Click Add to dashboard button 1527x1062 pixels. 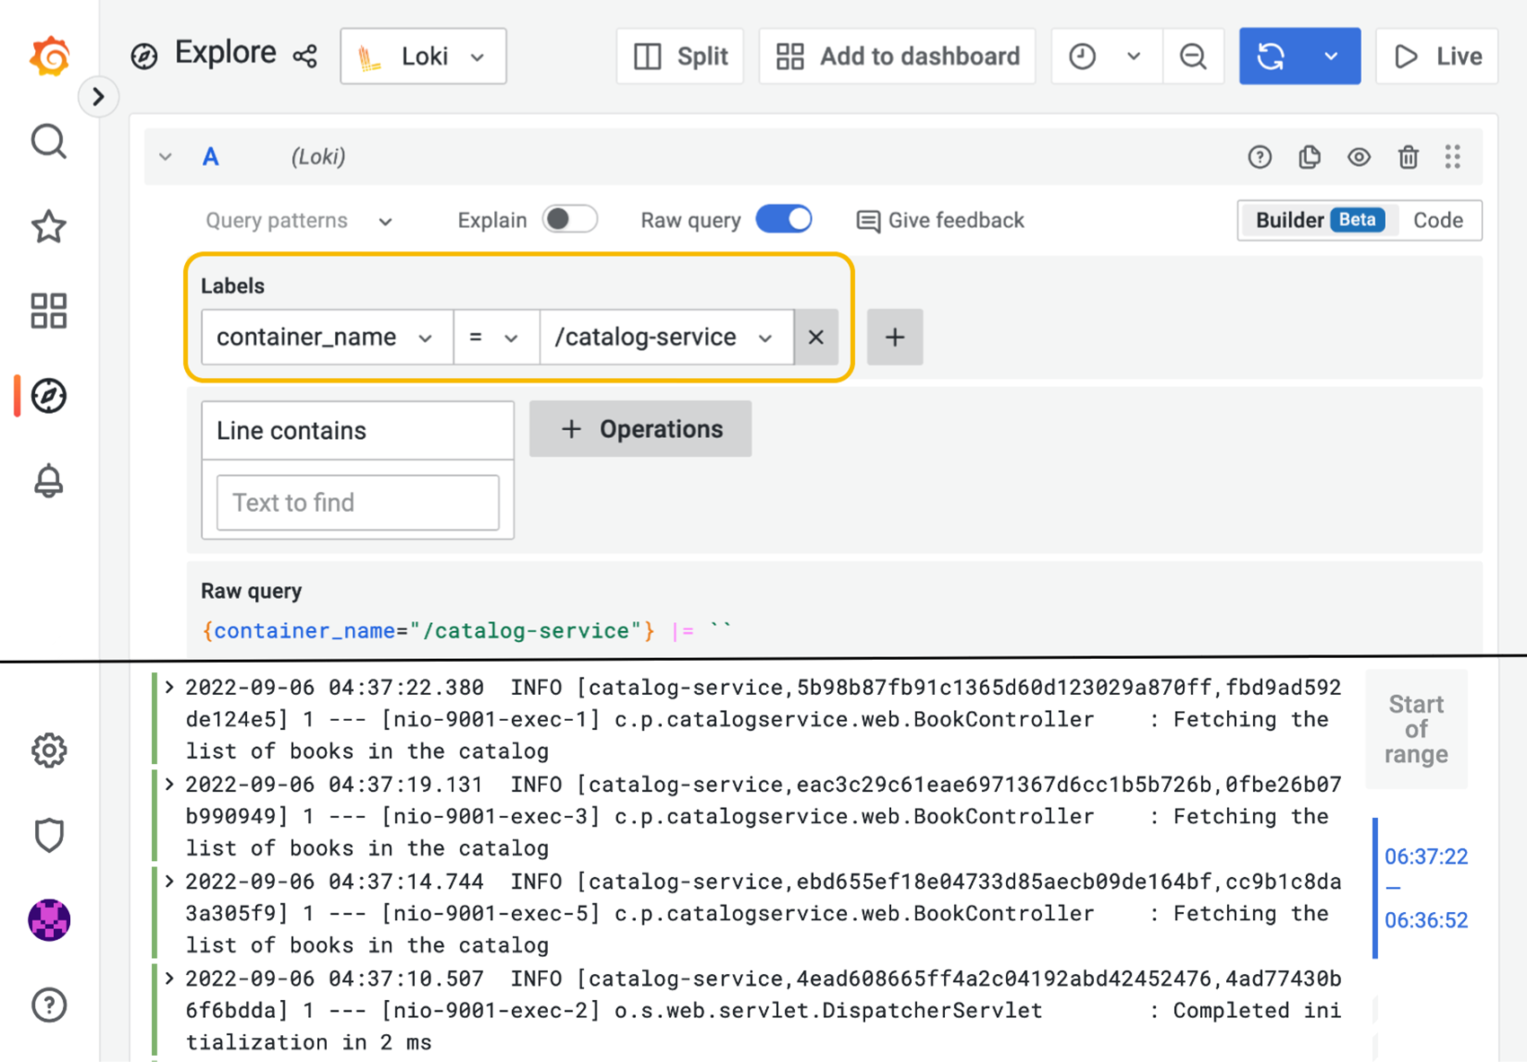[x=897, y=57]
